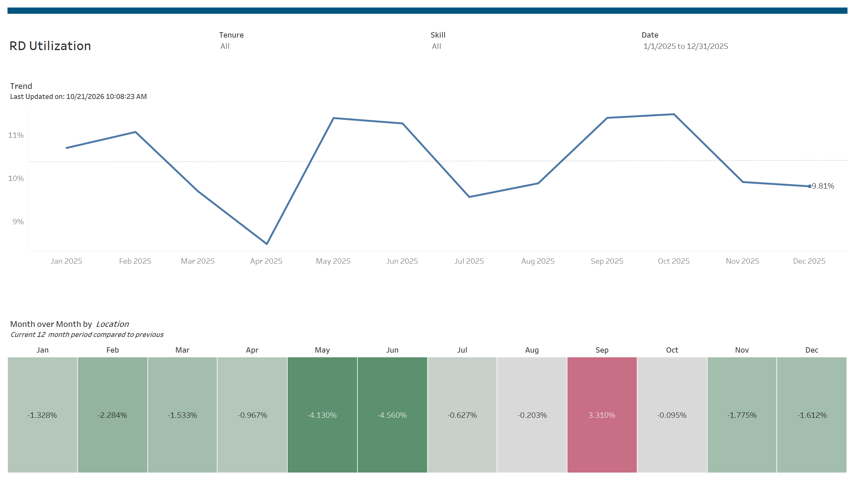Click the Jun 2025 axis label
This screenshot has height=481, width=855.
(x=402, y=261)
